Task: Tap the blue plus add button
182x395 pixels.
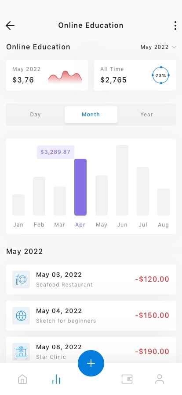Action: [x=91, y=363]
